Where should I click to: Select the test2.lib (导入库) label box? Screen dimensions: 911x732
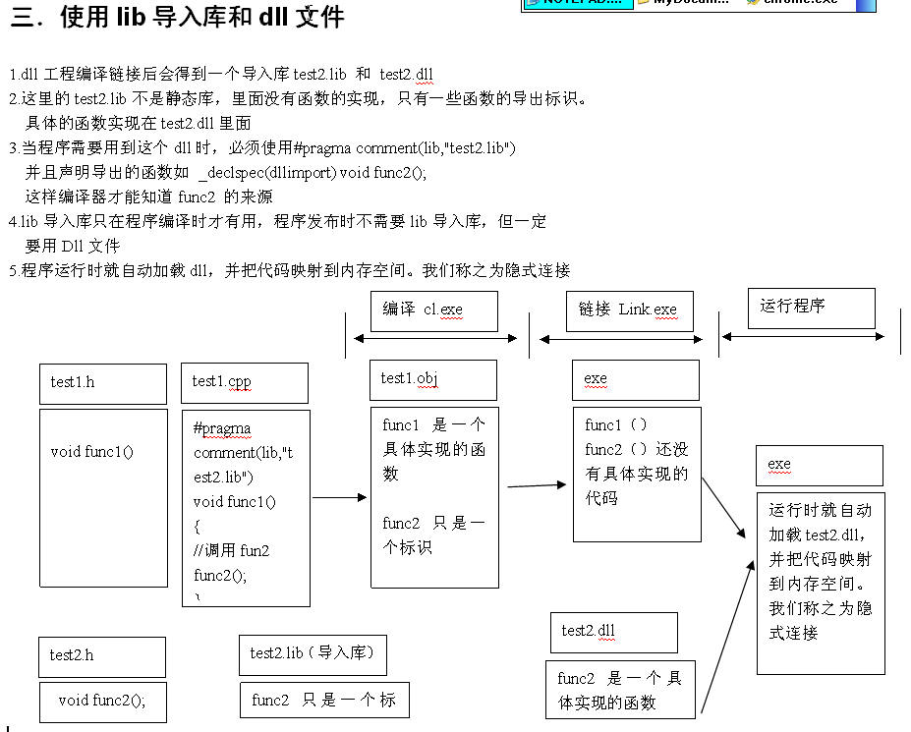[x=313, y=655]
